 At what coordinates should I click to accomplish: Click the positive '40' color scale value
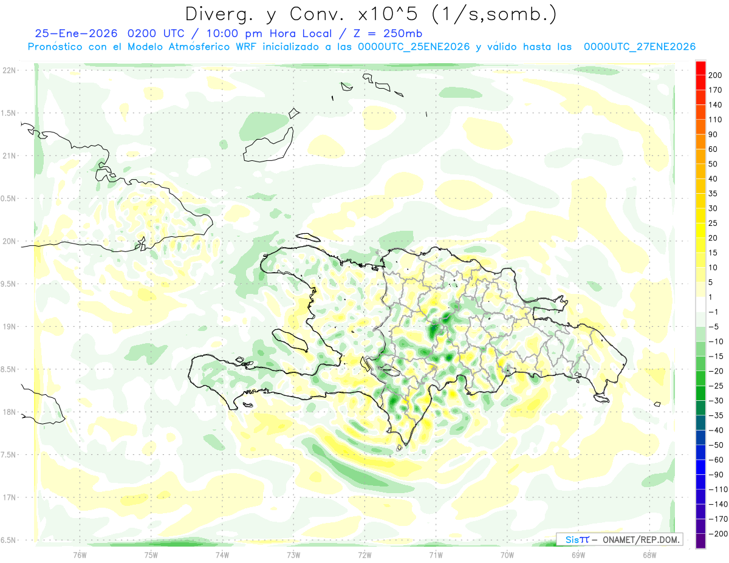click(713, 179)
